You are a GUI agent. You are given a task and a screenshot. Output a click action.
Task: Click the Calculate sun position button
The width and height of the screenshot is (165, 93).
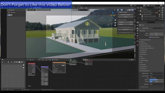[126, 15]
